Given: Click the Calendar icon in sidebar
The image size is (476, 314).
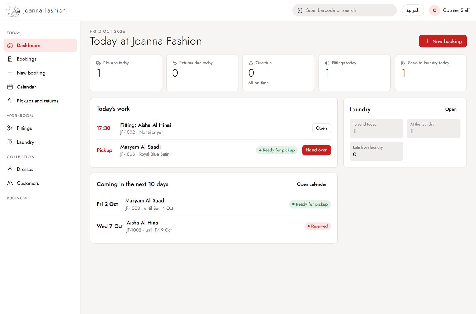Looking at the screenshot, I should click(10, 87).
